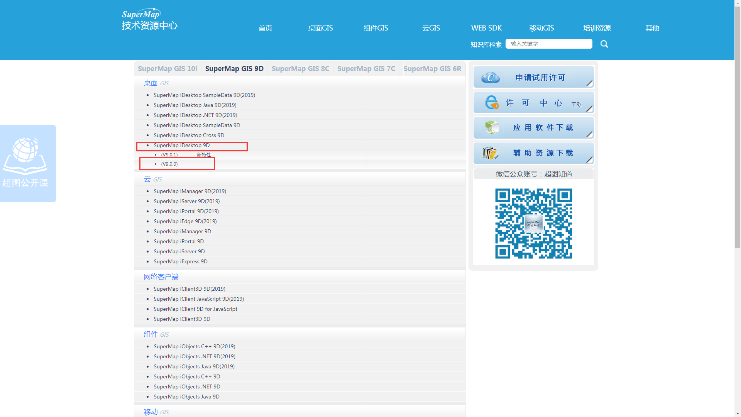Open SuperMap iClient JavaScript 9D(2019) link
Viewport: 741px width, 417px height.
point(198,299)
